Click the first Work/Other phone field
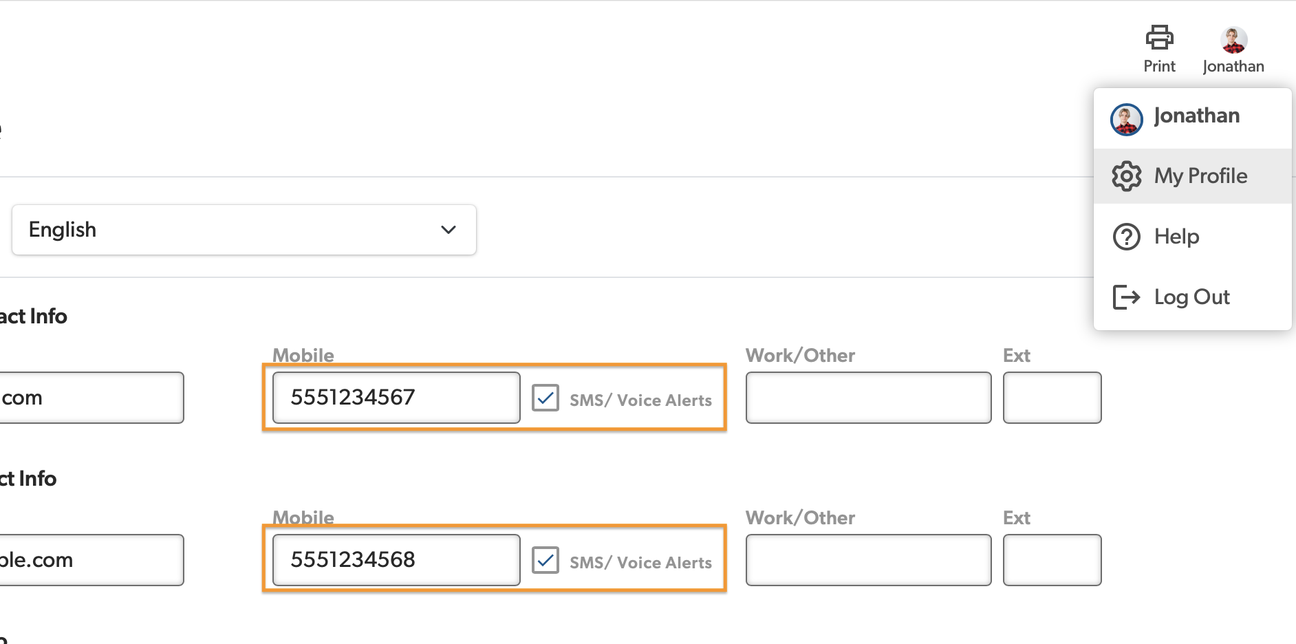Viewport: 1296px width, 644px height. [x=868, y=398]
